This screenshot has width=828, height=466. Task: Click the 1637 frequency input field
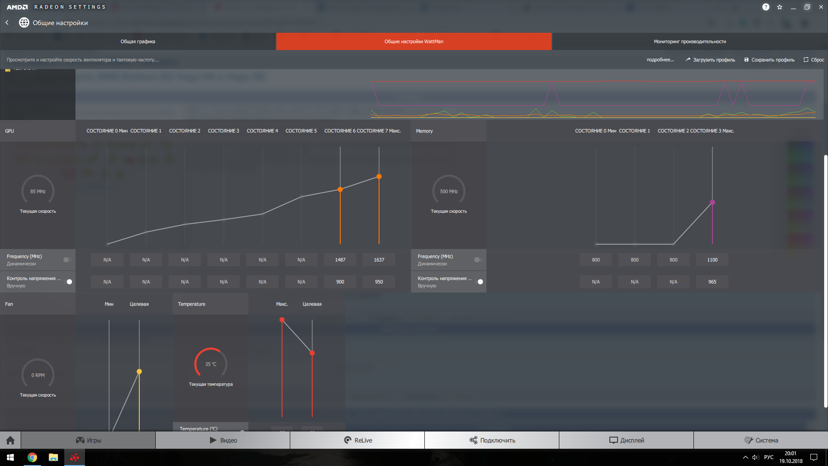(x=379, y=260)
